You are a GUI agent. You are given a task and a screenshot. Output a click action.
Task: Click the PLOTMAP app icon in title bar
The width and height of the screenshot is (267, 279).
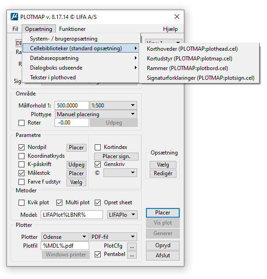14,17
